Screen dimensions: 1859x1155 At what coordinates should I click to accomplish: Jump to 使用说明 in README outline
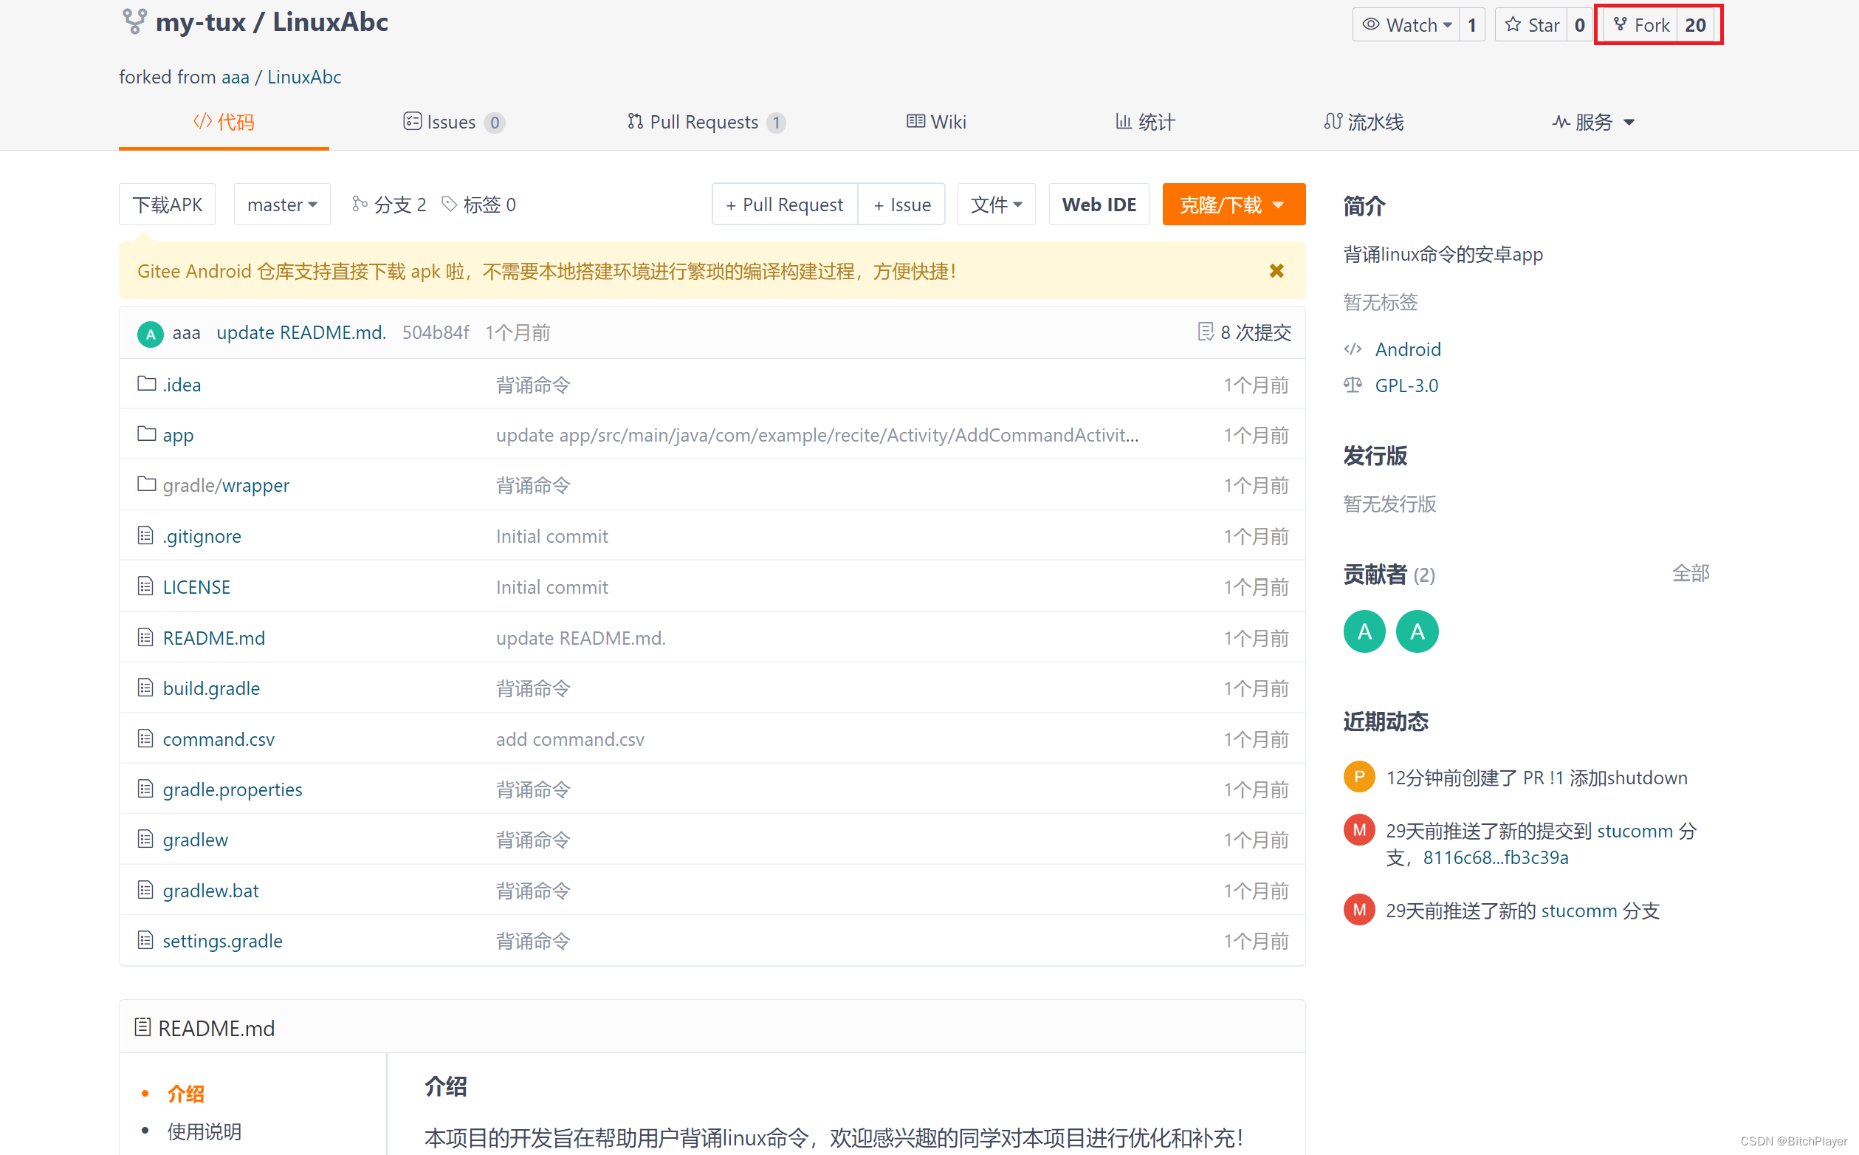click(204, 1131)
